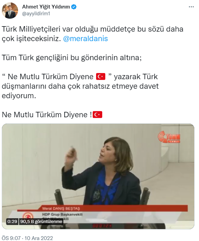199x241 pixels.
Task: Play the embedded parliament video
Action: (x=98, y=176)
